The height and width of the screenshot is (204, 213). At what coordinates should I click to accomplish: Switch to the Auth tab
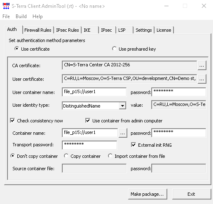point(14,29)
